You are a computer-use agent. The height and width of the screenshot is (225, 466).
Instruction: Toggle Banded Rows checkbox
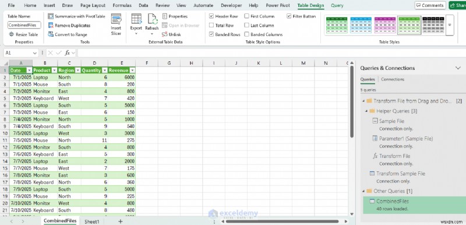[x=211, y=34]
